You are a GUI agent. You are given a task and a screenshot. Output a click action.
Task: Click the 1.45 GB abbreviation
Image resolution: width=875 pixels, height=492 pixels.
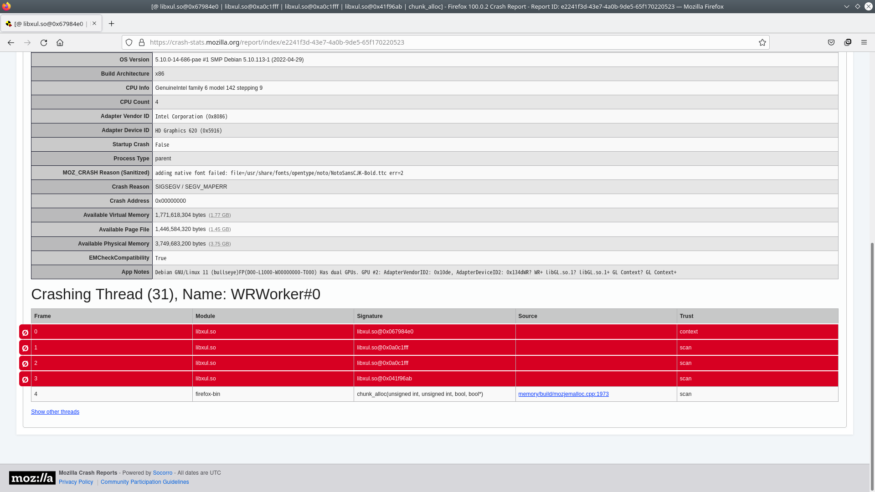click(220, 230)
